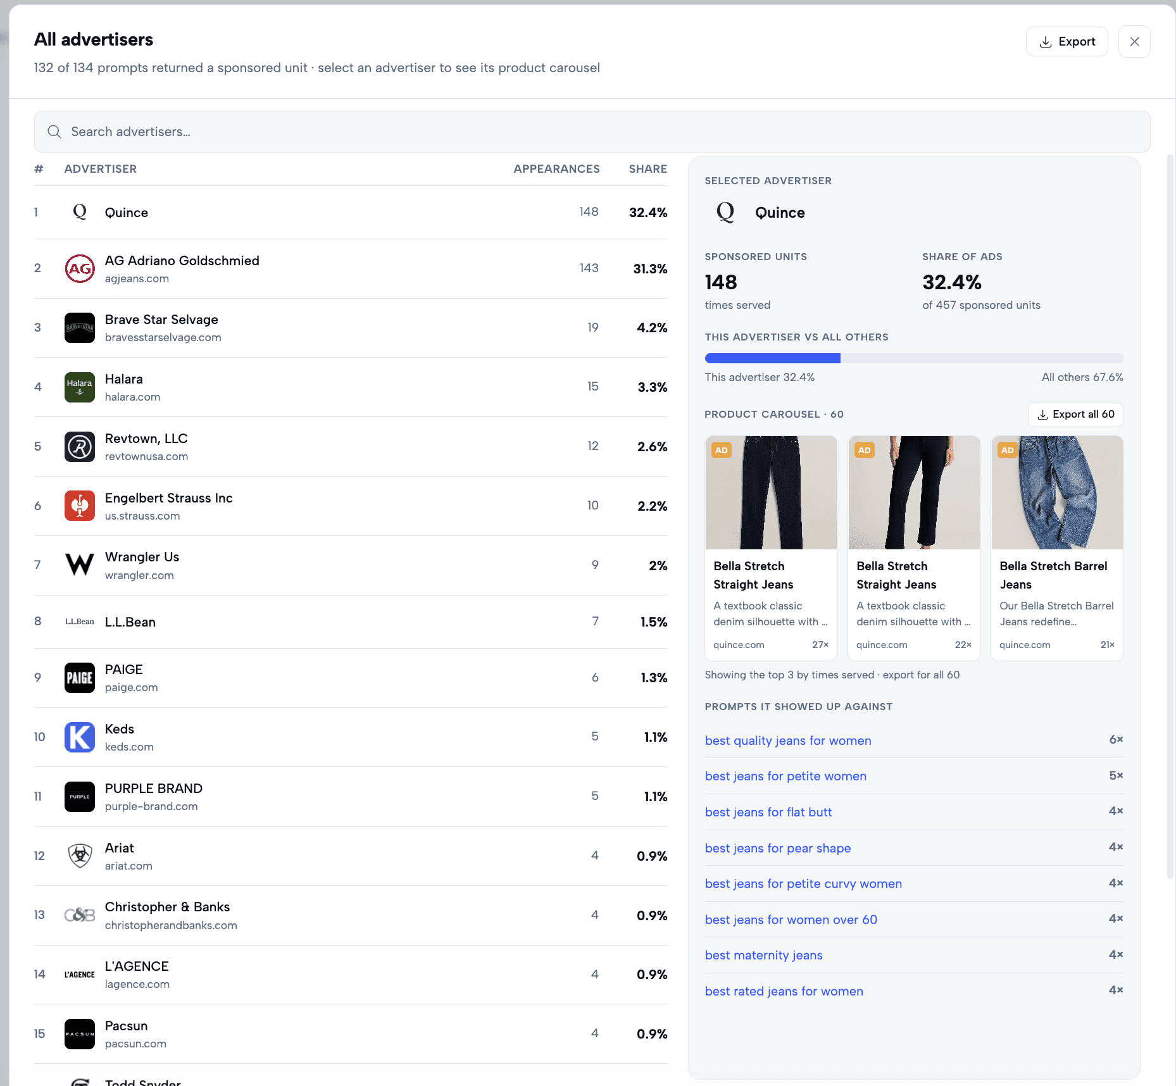The width and height of the screenshot is (1176, 1086).
Task: Select Pacsun advertiser name
Action: pyautogui.click(x=127, y=1026)
